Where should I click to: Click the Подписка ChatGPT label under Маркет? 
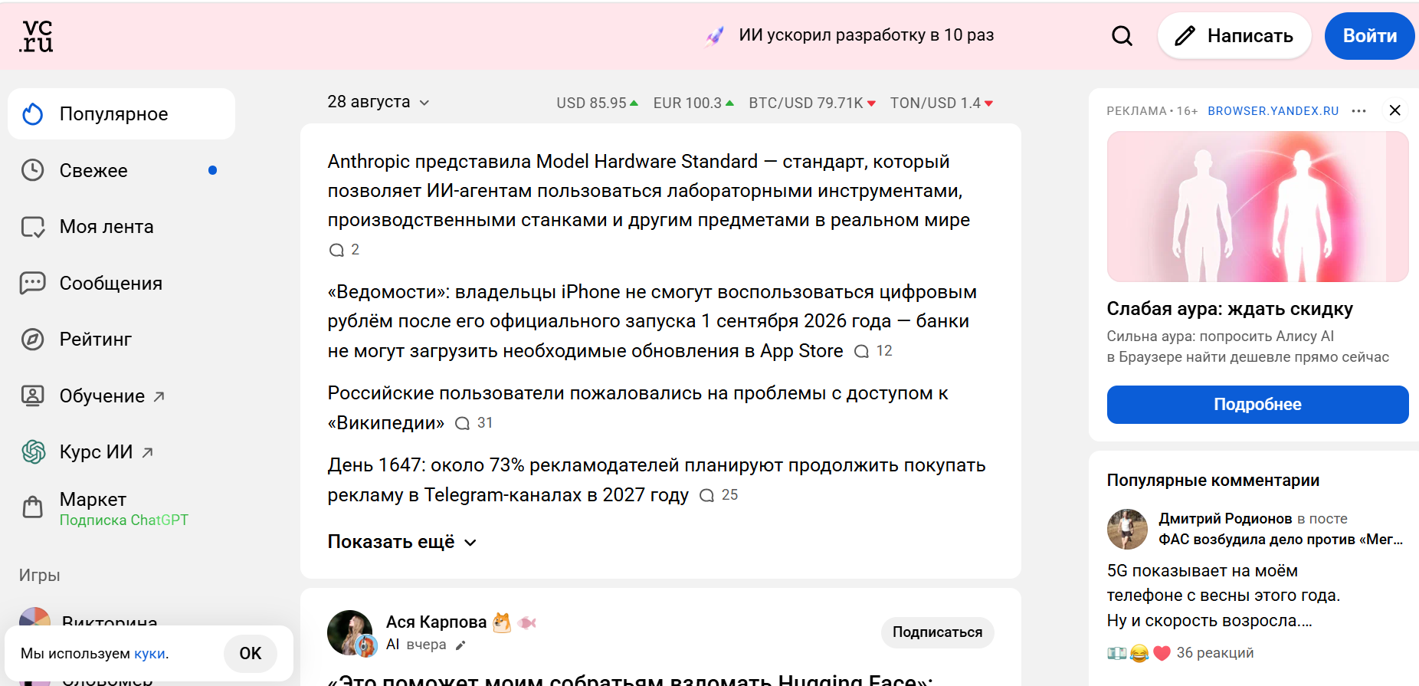[124, 520]
